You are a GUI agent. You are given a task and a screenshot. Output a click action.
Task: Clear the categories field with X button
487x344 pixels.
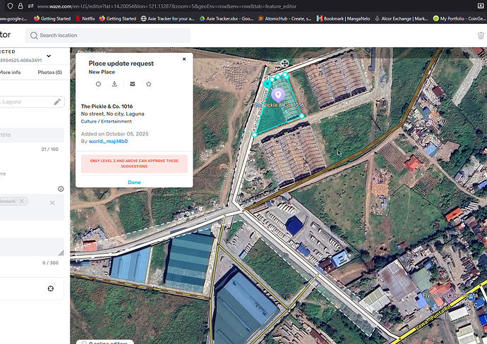52,203
